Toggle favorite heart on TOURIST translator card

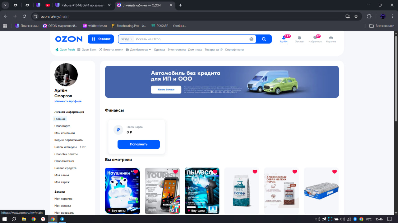[x=175, y=172]
